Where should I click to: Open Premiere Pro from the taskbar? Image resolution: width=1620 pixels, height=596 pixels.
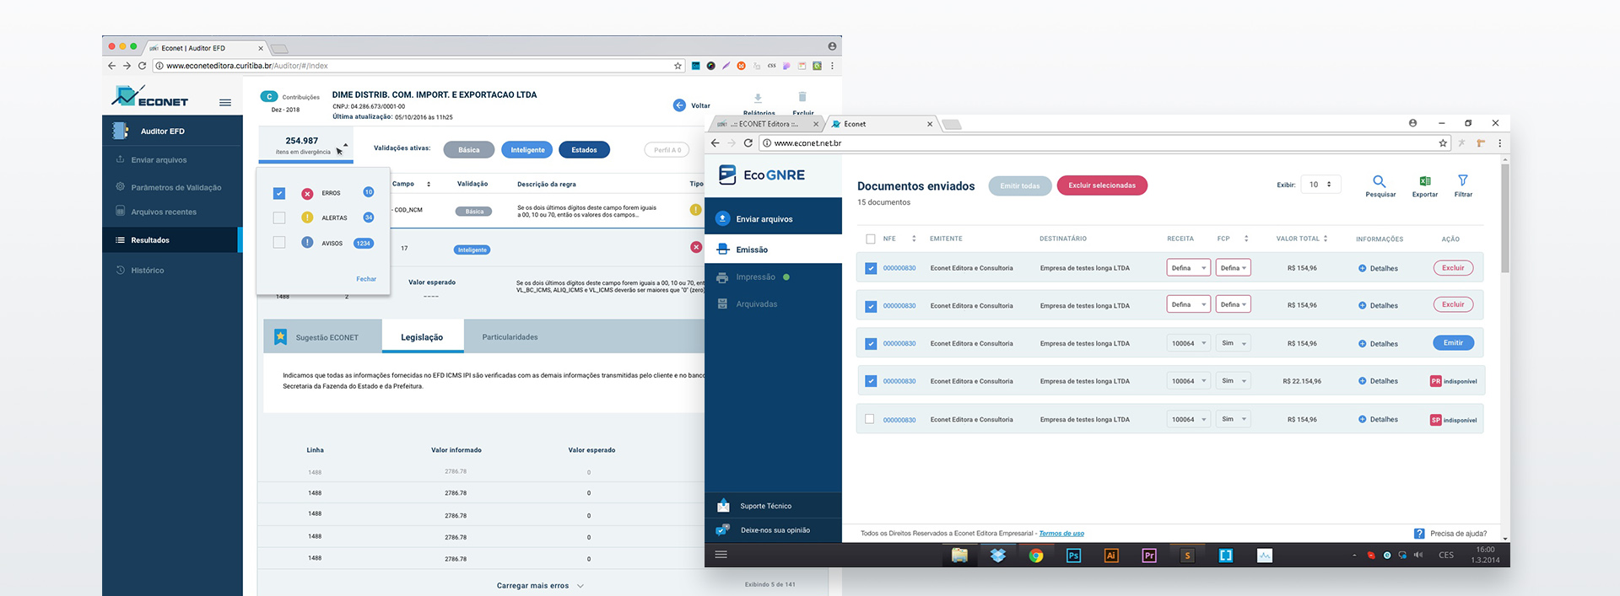(x=1149, y=556)
